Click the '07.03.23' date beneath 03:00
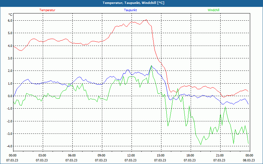This screenshot has width=263, height=164. pos(42,160)
